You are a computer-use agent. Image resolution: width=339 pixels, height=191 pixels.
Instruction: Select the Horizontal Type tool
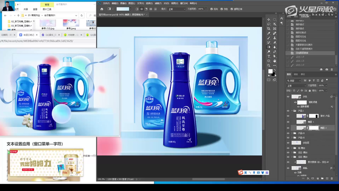pos(269,56)
